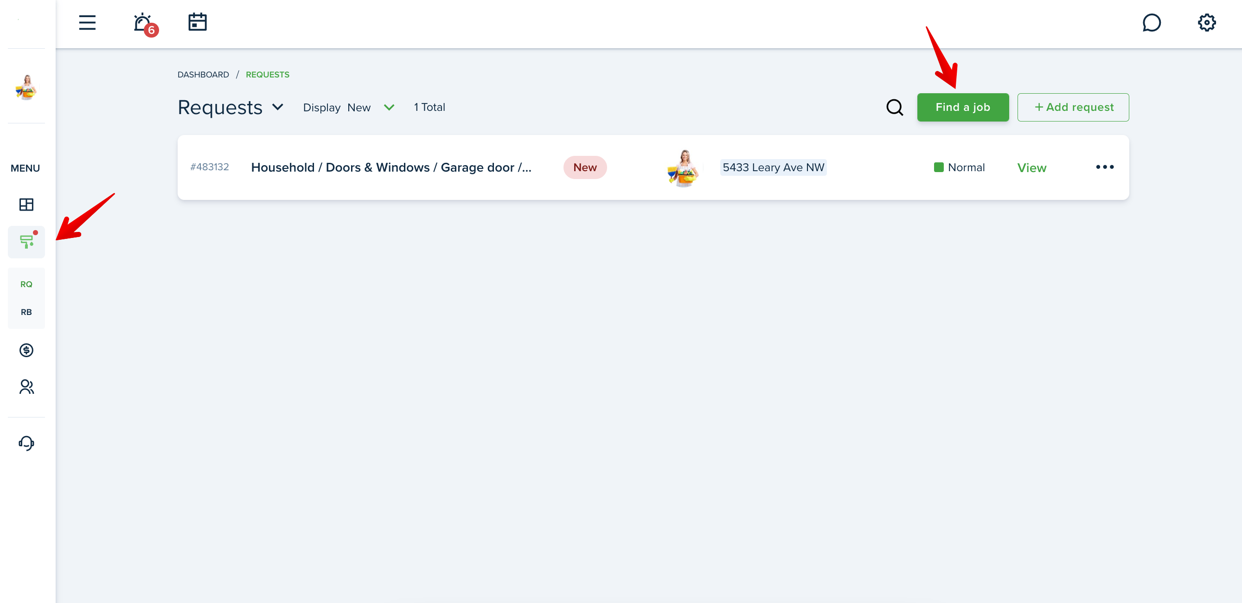The height and width of the screenshot is (603, 1242).
Task: Select the RQ sidebar item
Action: (x=26, y=284)
